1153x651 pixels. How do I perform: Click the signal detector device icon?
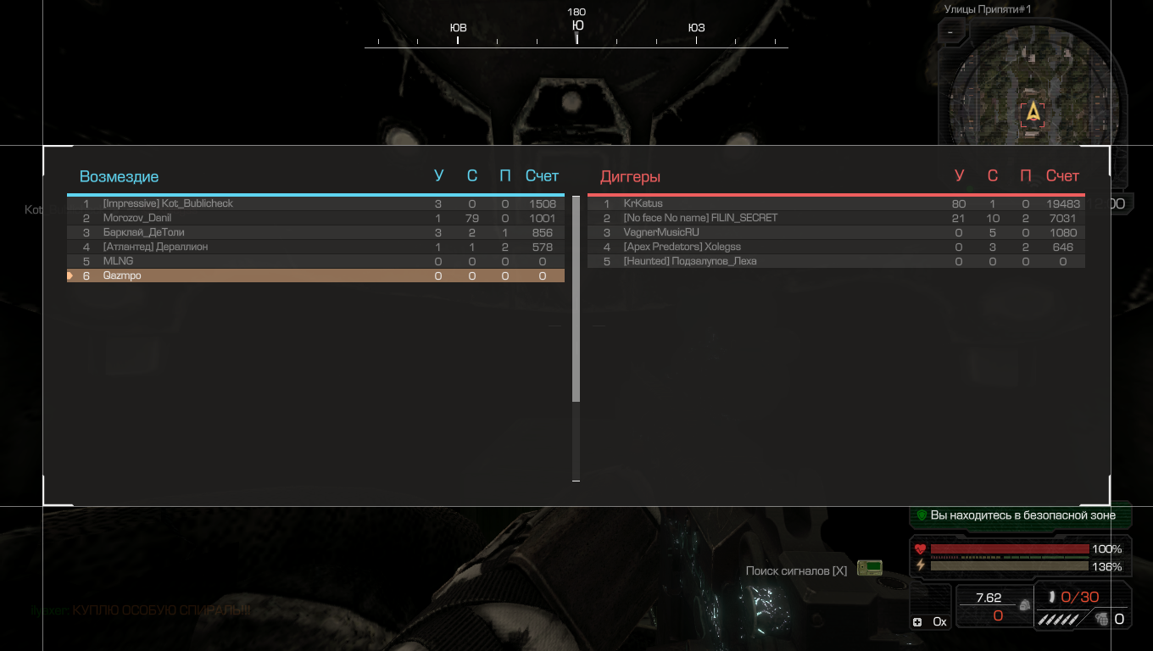(x=869, y=568)
